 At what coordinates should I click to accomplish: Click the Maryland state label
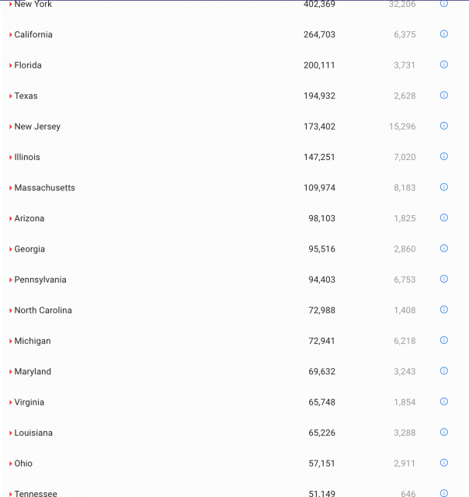tap(33, 372)
